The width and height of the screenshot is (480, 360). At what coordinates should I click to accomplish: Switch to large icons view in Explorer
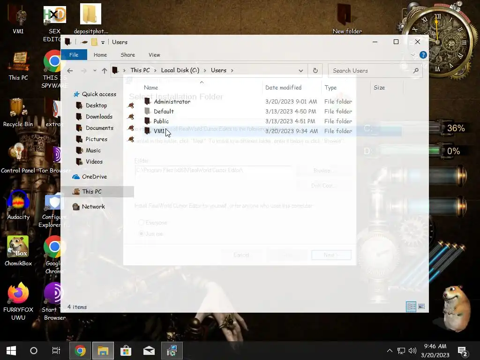[x=421, y=307]
